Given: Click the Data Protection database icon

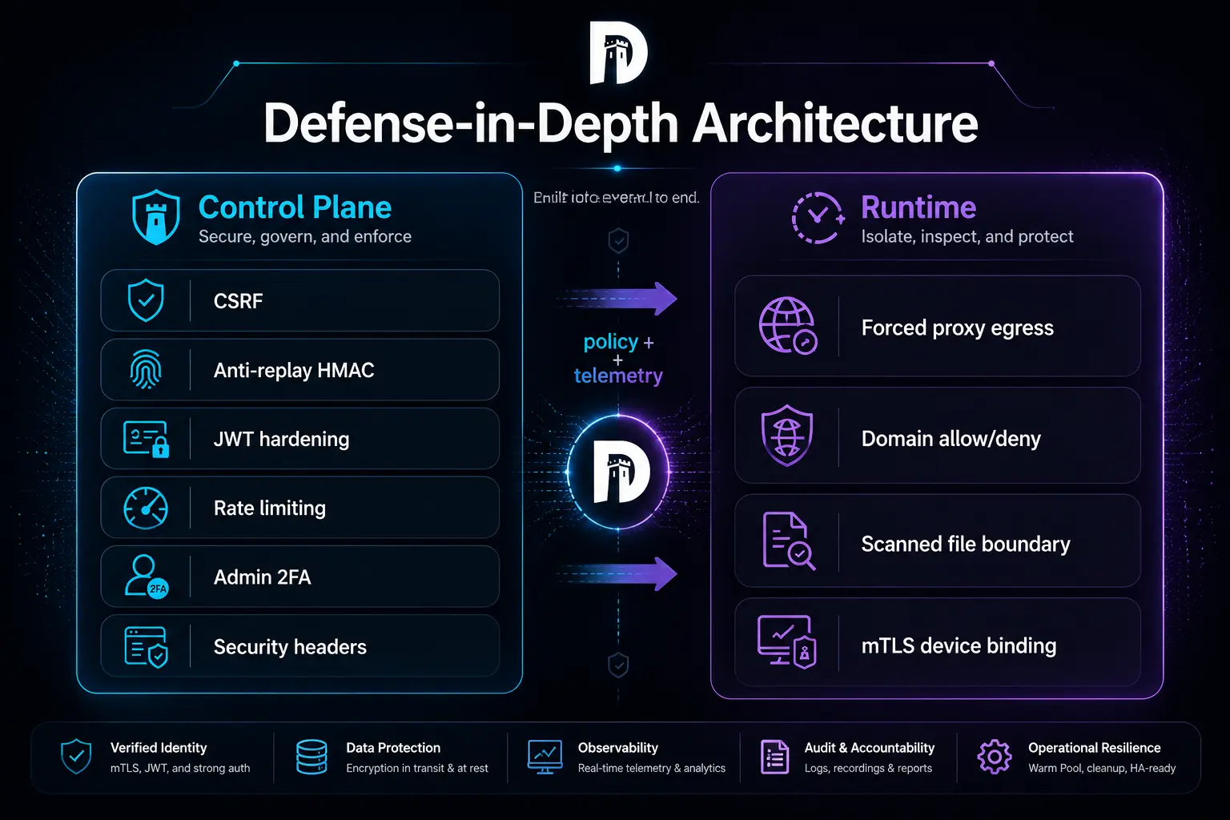Looking at the screenshot, I should (312, 757).
